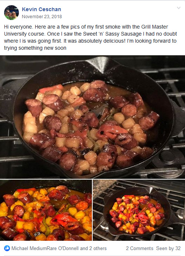The image size is (185, 256).
Task: Click the Kevin Ceschan name link
Action: tap(42, 9)
